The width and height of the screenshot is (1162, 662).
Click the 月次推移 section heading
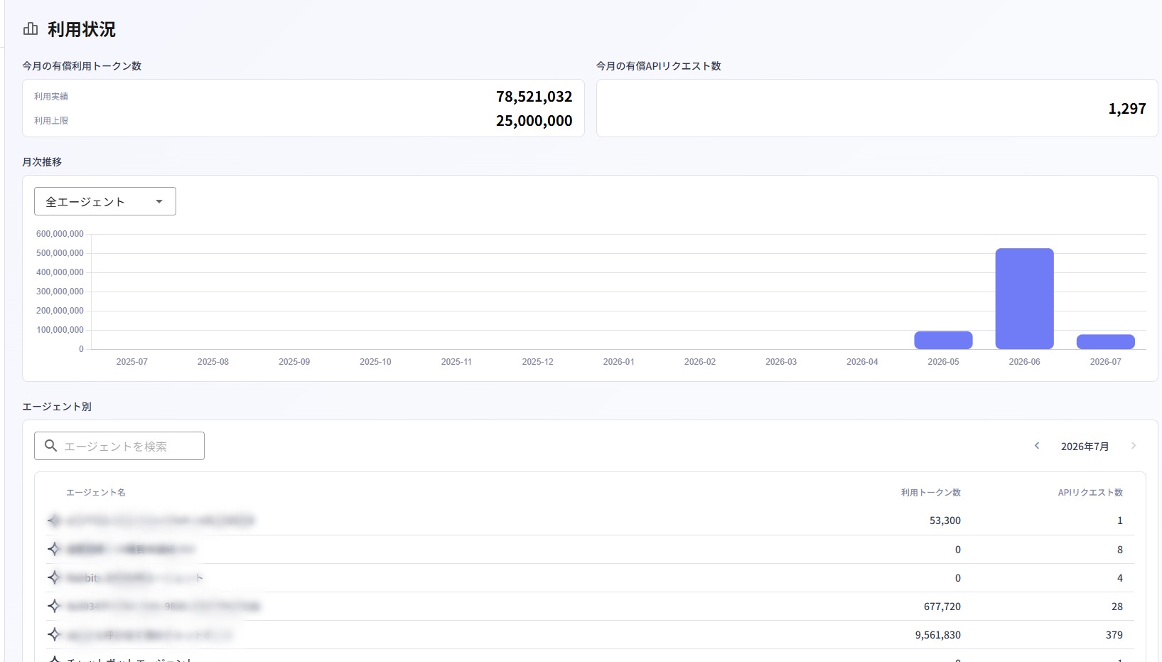(x=42, y=162)
